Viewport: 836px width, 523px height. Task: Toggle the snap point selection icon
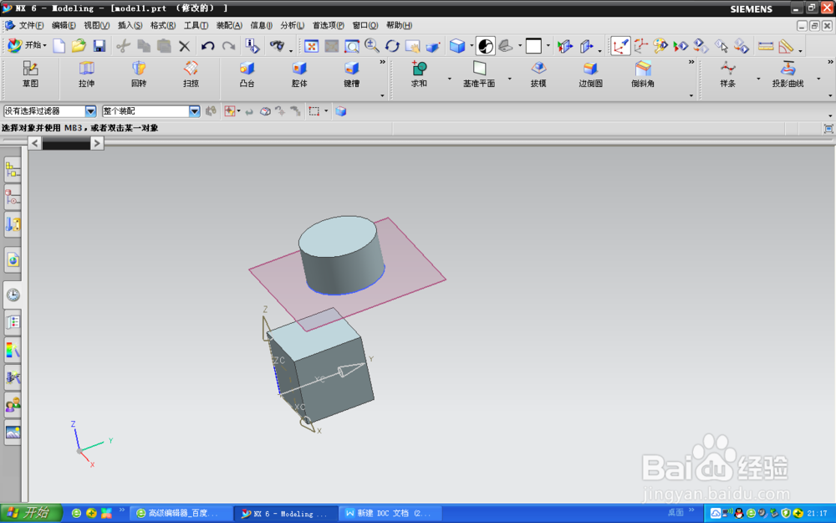click(x=230, y=111)
